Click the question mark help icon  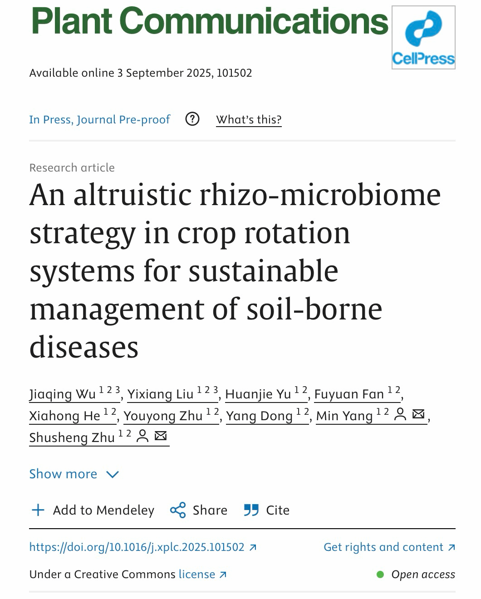(x=192, y=119)
